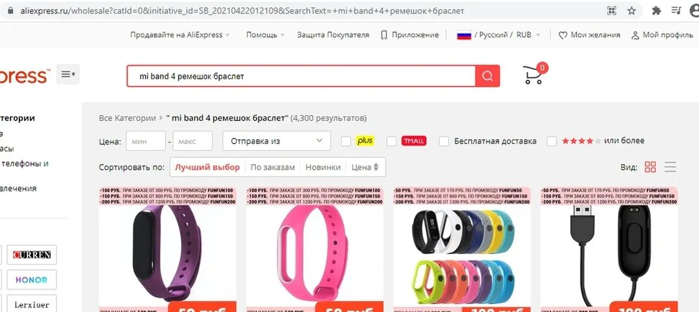Open the browser extensions puzzle icon
The height and width of the screenshot is (312, 699).
point(656,10)
